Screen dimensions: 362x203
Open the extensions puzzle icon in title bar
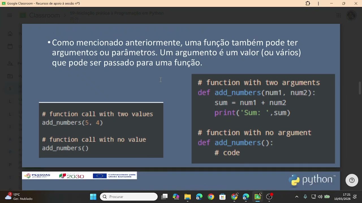click(x=308, y=3)
